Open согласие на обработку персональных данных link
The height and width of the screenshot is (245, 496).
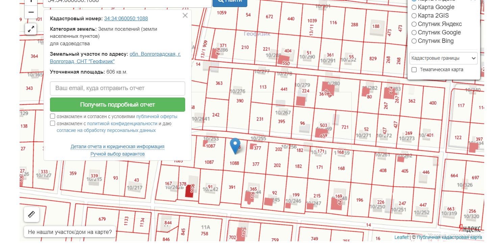[x=106, y=130]
